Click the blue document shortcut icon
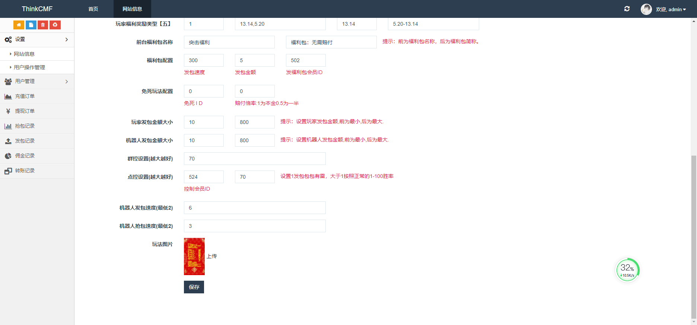 pyautogui.click(x=31, y=25)
